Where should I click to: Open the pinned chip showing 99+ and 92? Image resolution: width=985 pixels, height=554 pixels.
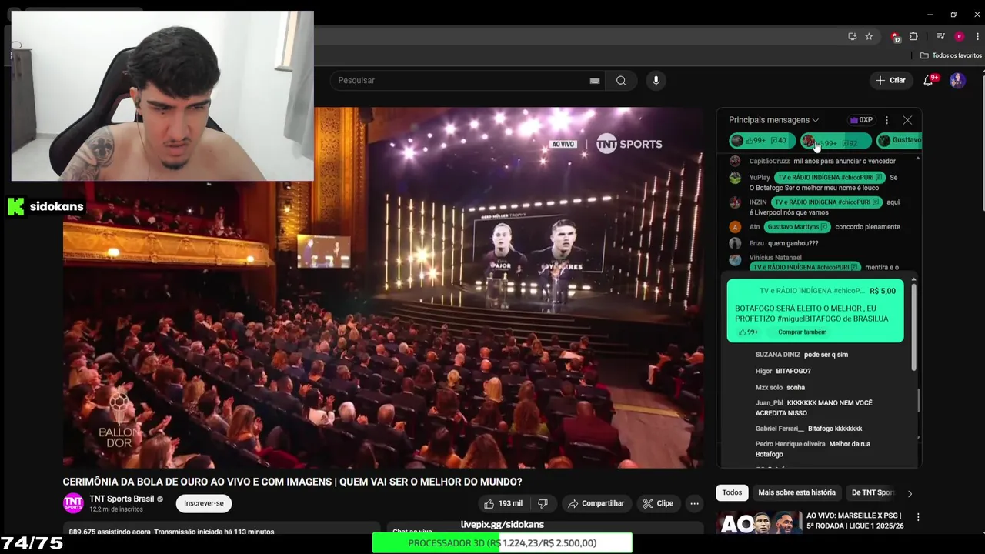(835, 141)
